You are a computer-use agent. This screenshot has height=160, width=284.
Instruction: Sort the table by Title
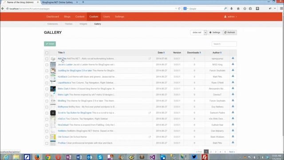pyautogui.click(x=61, y=52)
